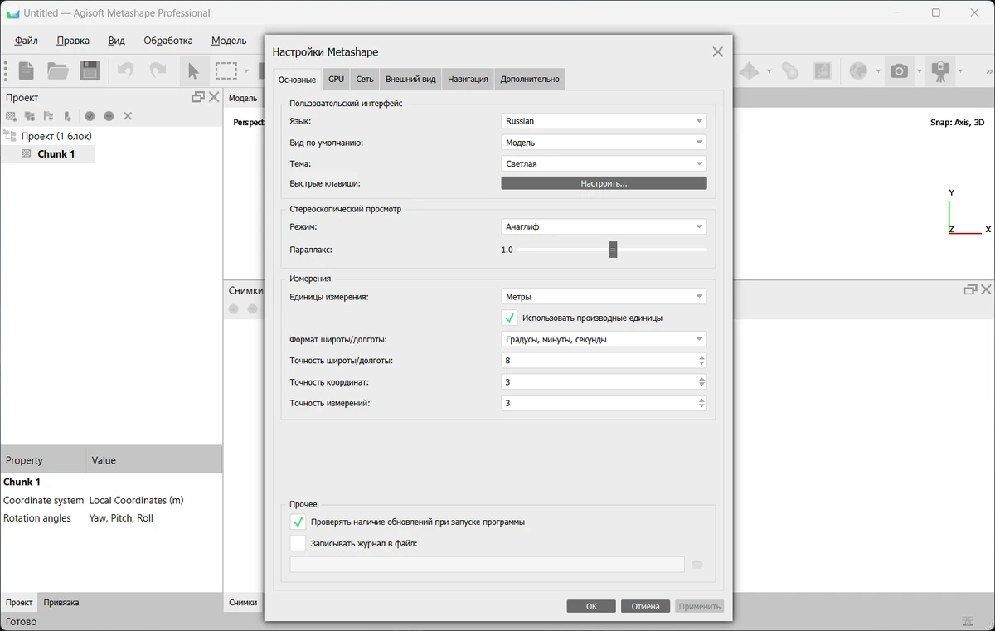Enable writing log to file checkbox
The width and height of the screenshot is (995, 631).
coord(298,543)
